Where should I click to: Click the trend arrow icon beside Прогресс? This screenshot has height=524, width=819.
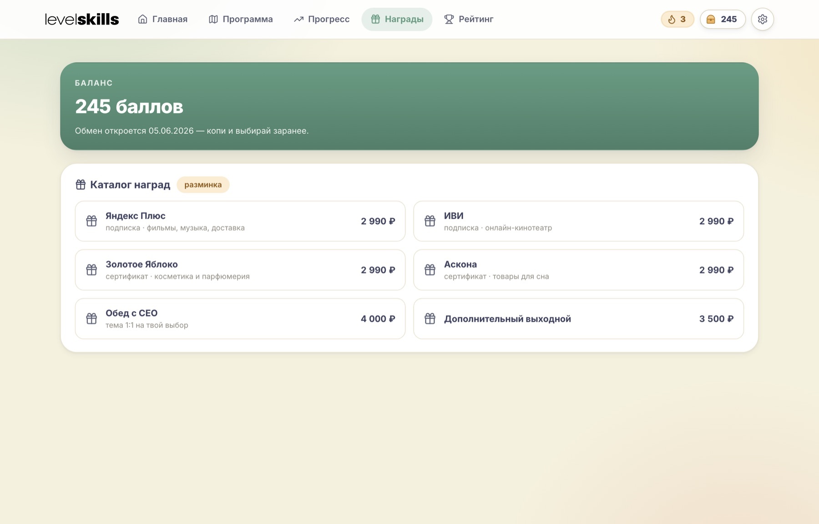[298, 19]
